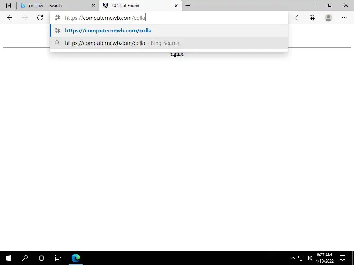The image size is (354, 265).
Task: Close the 404 Not Found tab
Action: click(176, 6)
